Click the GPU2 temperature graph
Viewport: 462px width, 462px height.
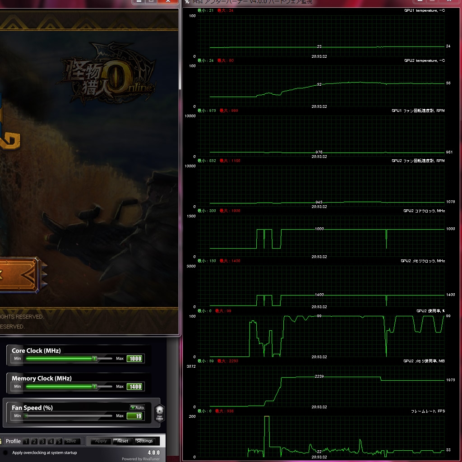[321, 86]
